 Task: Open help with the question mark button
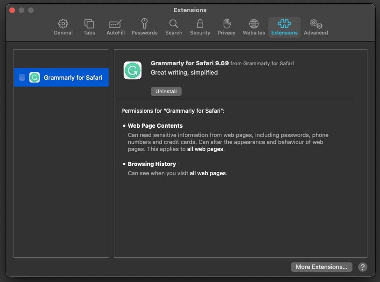point(363,267)
